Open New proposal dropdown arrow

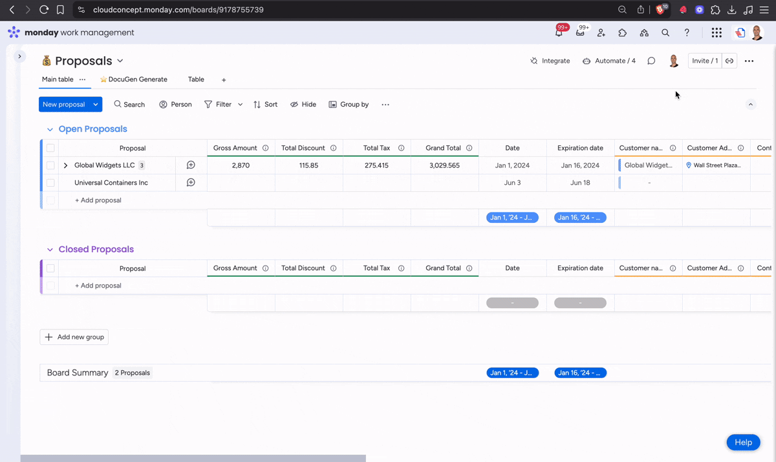tap(96, 104)
